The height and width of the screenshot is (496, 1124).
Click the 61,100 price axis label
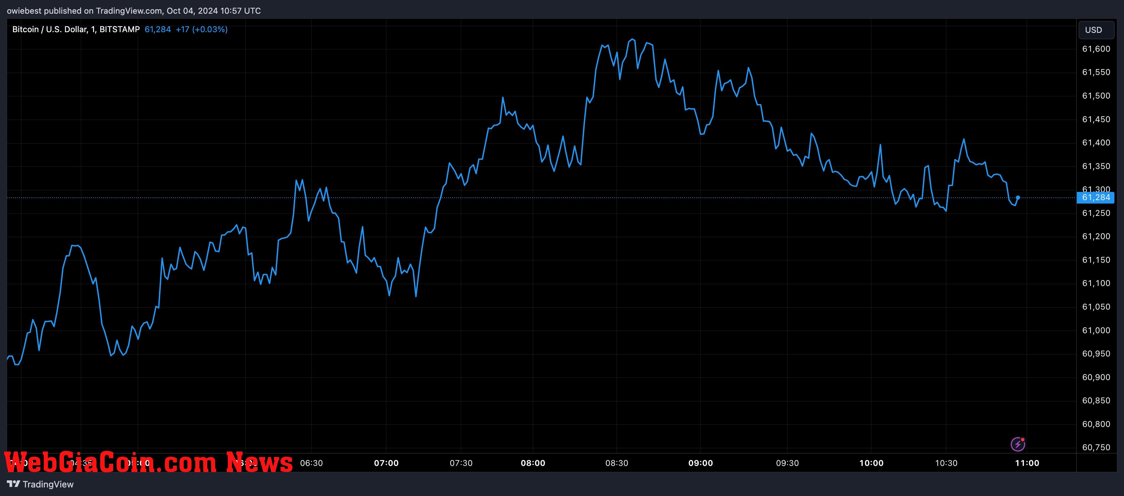[1096, 284]
